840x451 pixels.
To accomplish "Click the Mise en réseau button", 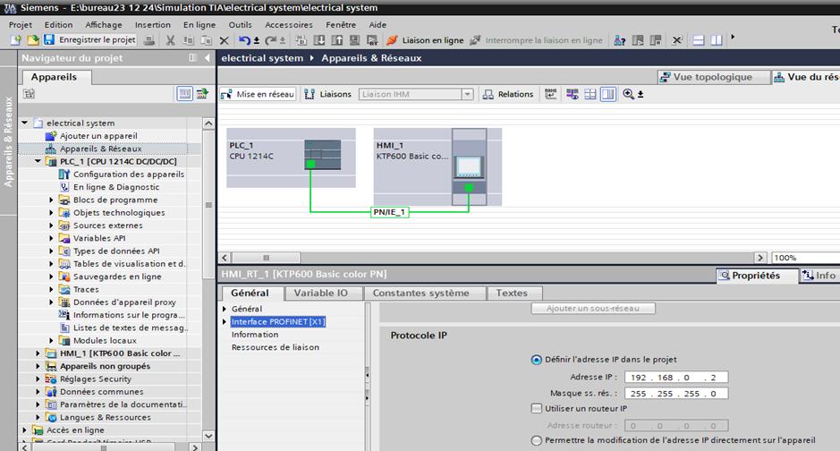I will [258, 95].
